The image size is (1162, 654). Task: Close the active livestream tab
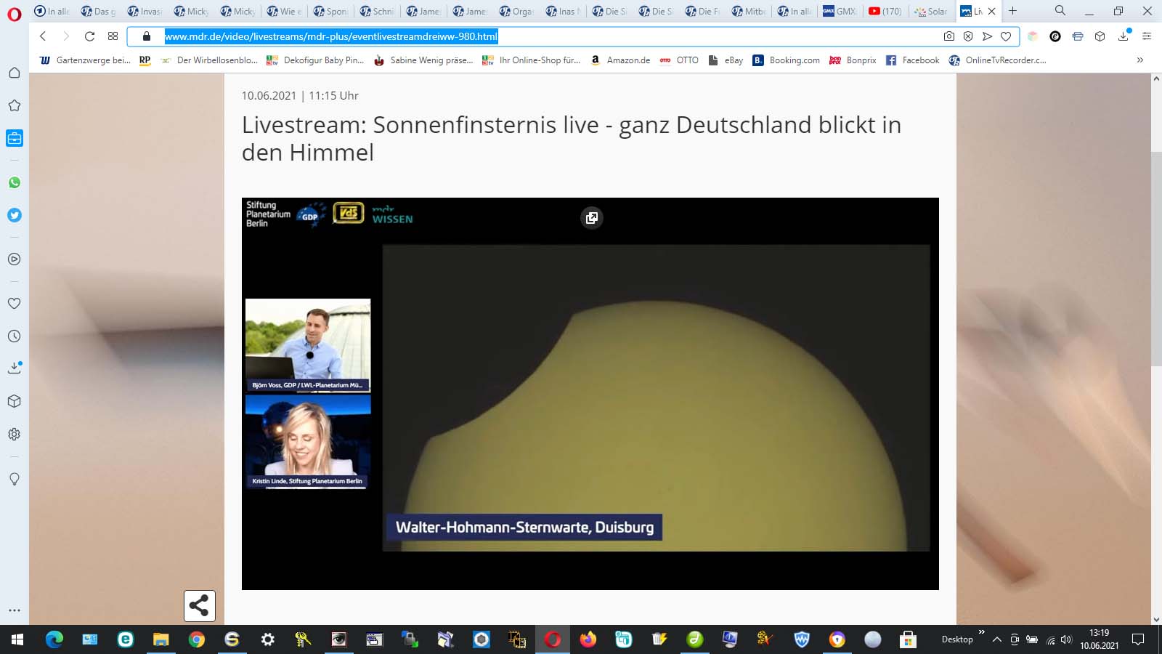click(991, 11)
